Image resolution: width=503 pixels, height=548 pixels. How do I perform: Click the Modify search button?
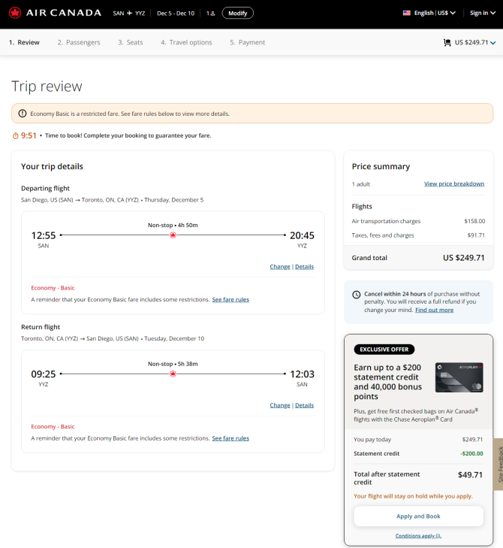click(x=238, y=14)
